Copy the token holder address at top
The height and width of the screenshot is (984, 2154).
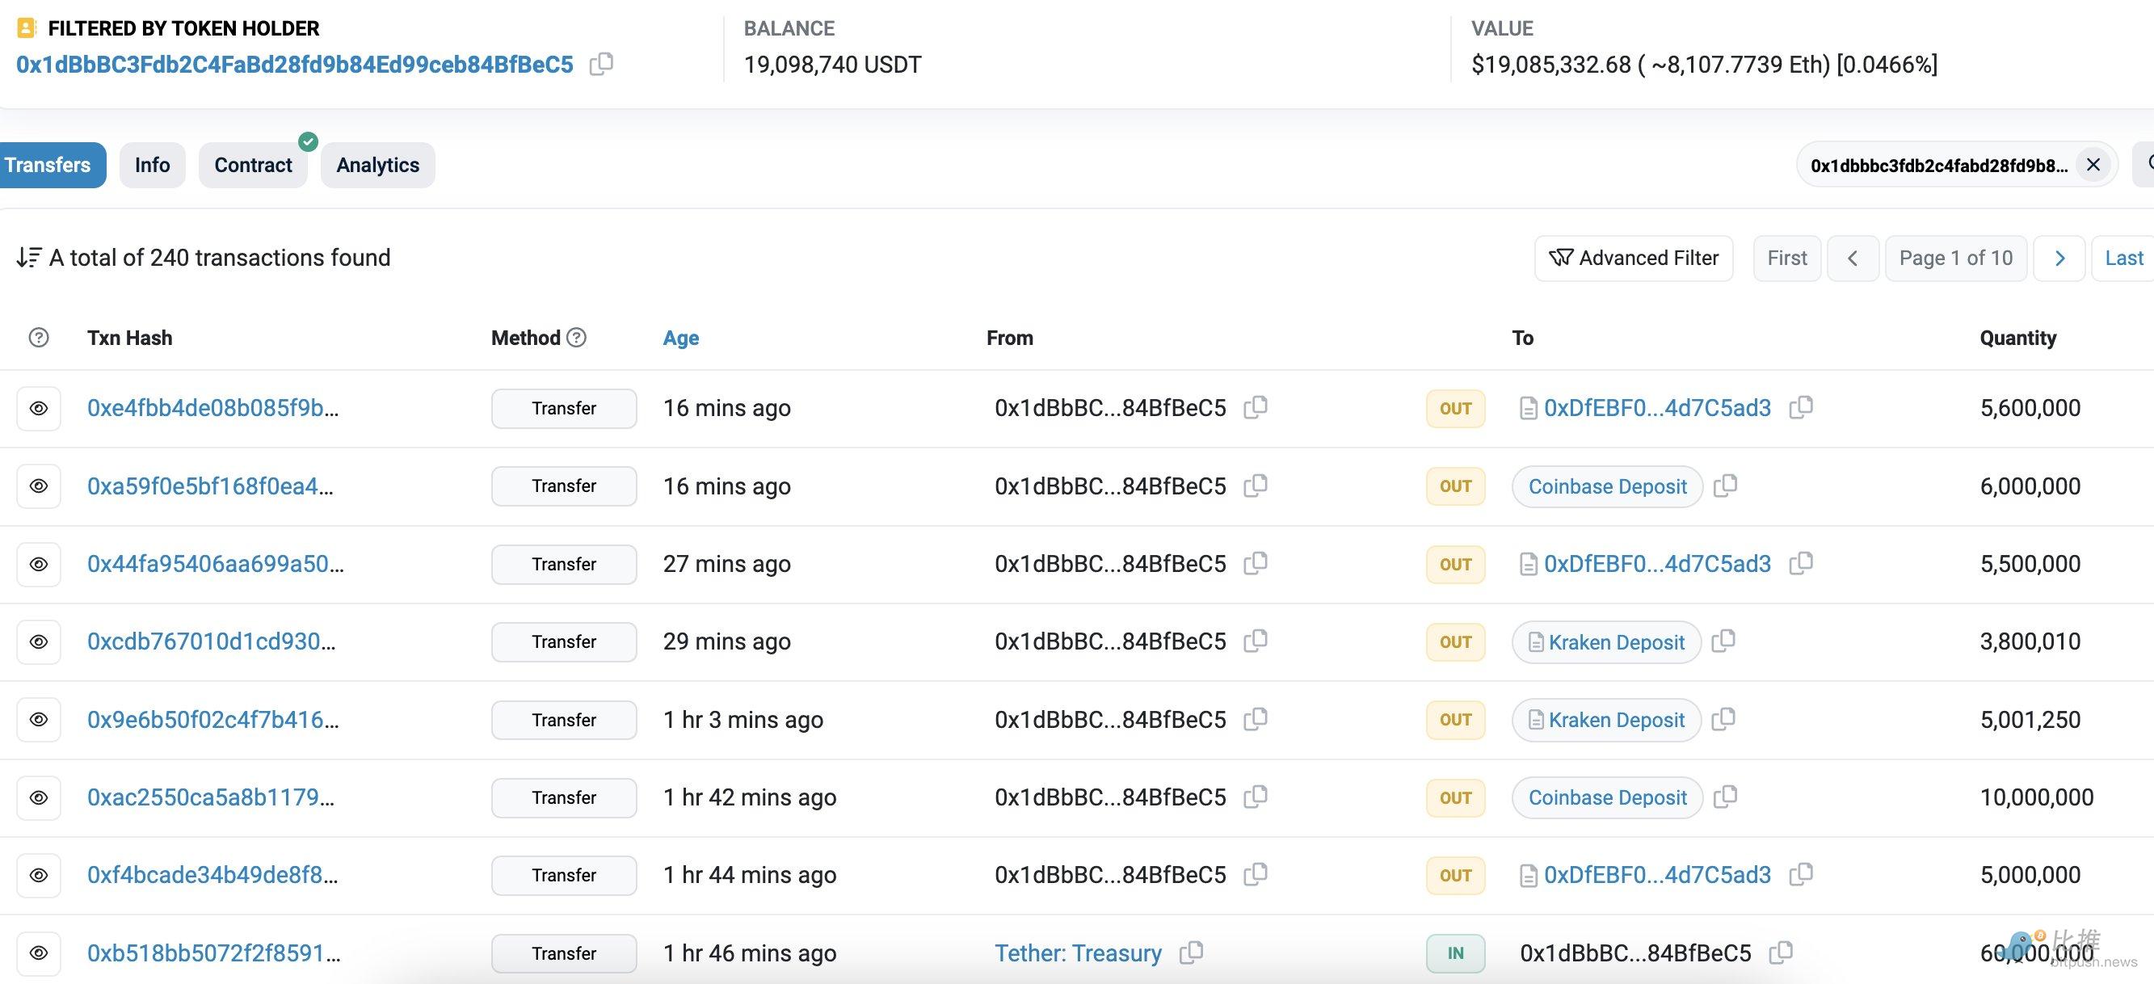(600, 65)
